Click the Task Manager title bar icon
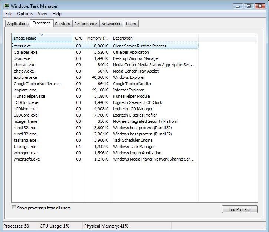 point(6,6)
